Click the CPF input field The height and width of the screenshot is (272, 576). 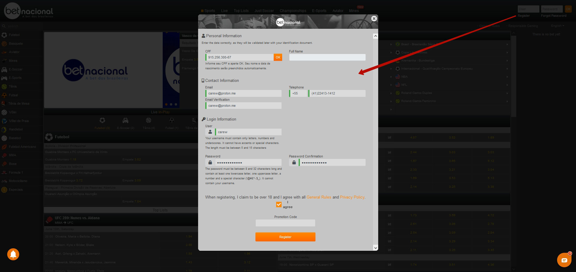click(240, 57)
